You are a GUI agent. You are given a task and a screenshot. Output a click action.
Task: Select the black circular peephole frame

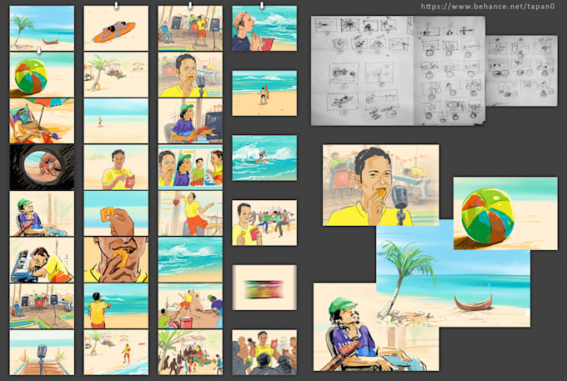point(42,167)
